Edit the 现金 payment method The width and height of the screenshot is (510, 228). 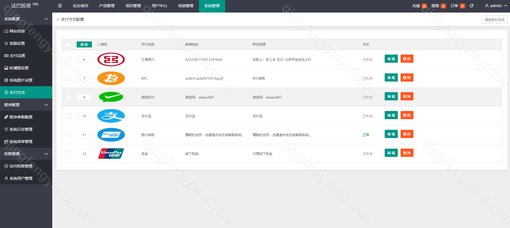391,153
